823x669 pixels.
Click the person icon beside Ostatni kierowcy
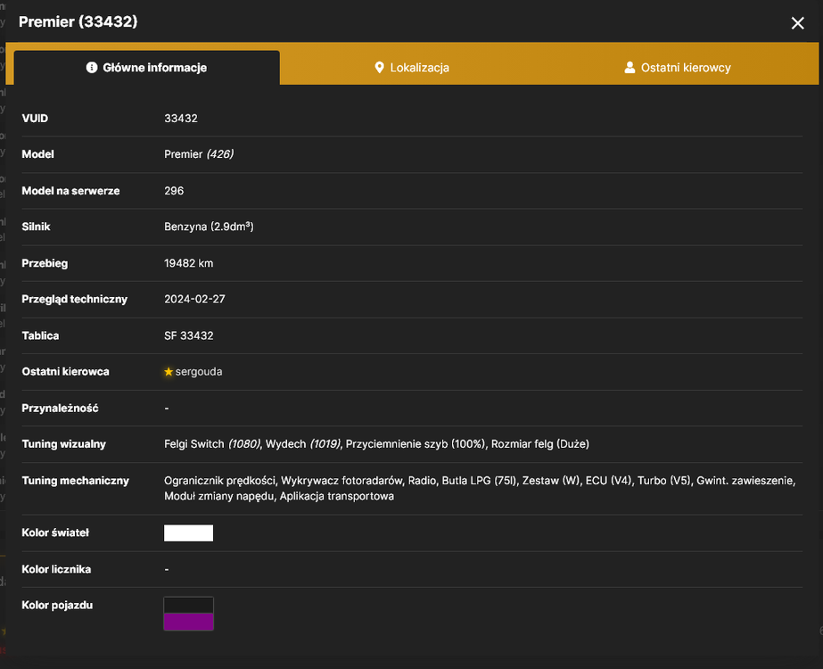pyautogui.click(x=630, y=67)
